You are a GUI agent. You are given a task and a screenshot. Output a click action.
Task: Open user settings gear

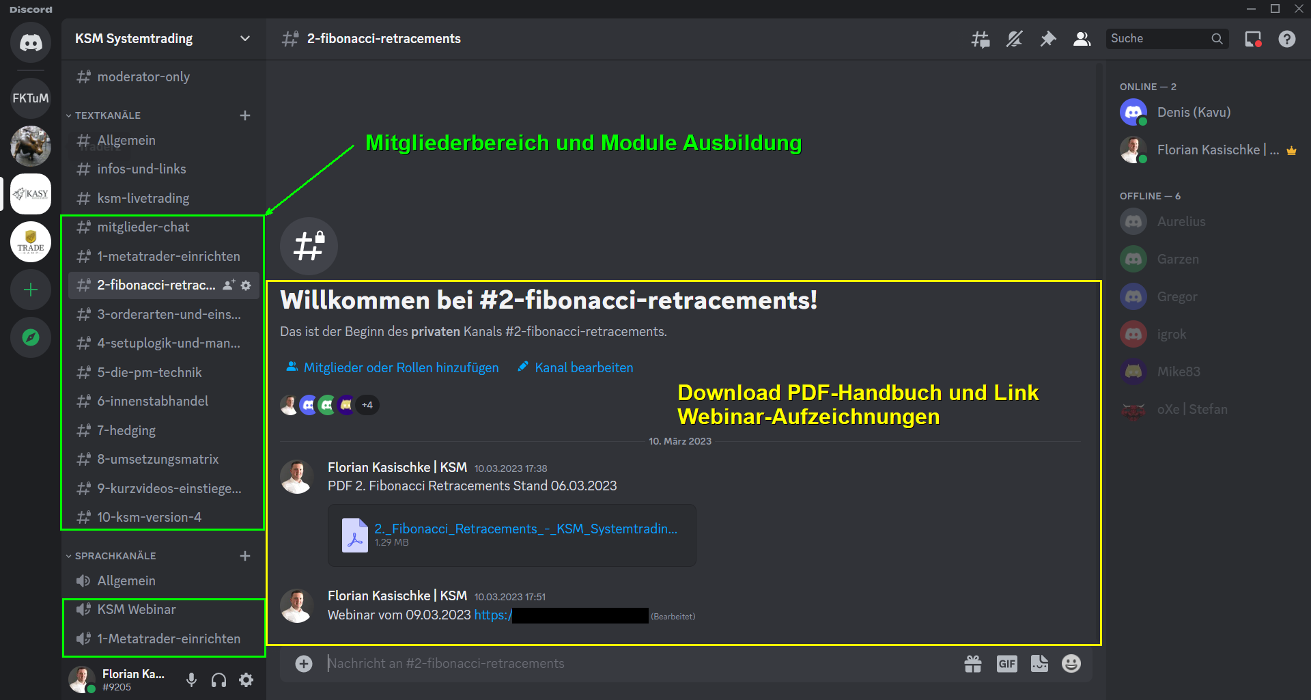[246, 680]
